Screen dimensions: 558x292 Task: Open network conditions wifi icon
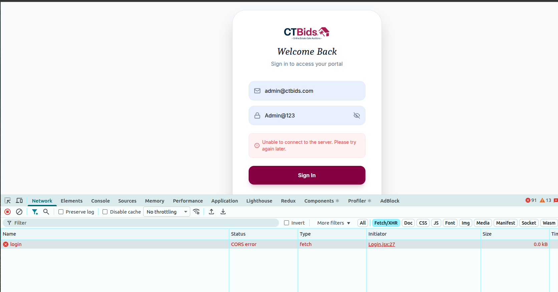[196, 212]
